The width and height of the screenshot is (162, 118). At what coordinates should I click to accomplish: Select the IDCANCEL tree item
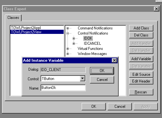(x=92, y=43)
